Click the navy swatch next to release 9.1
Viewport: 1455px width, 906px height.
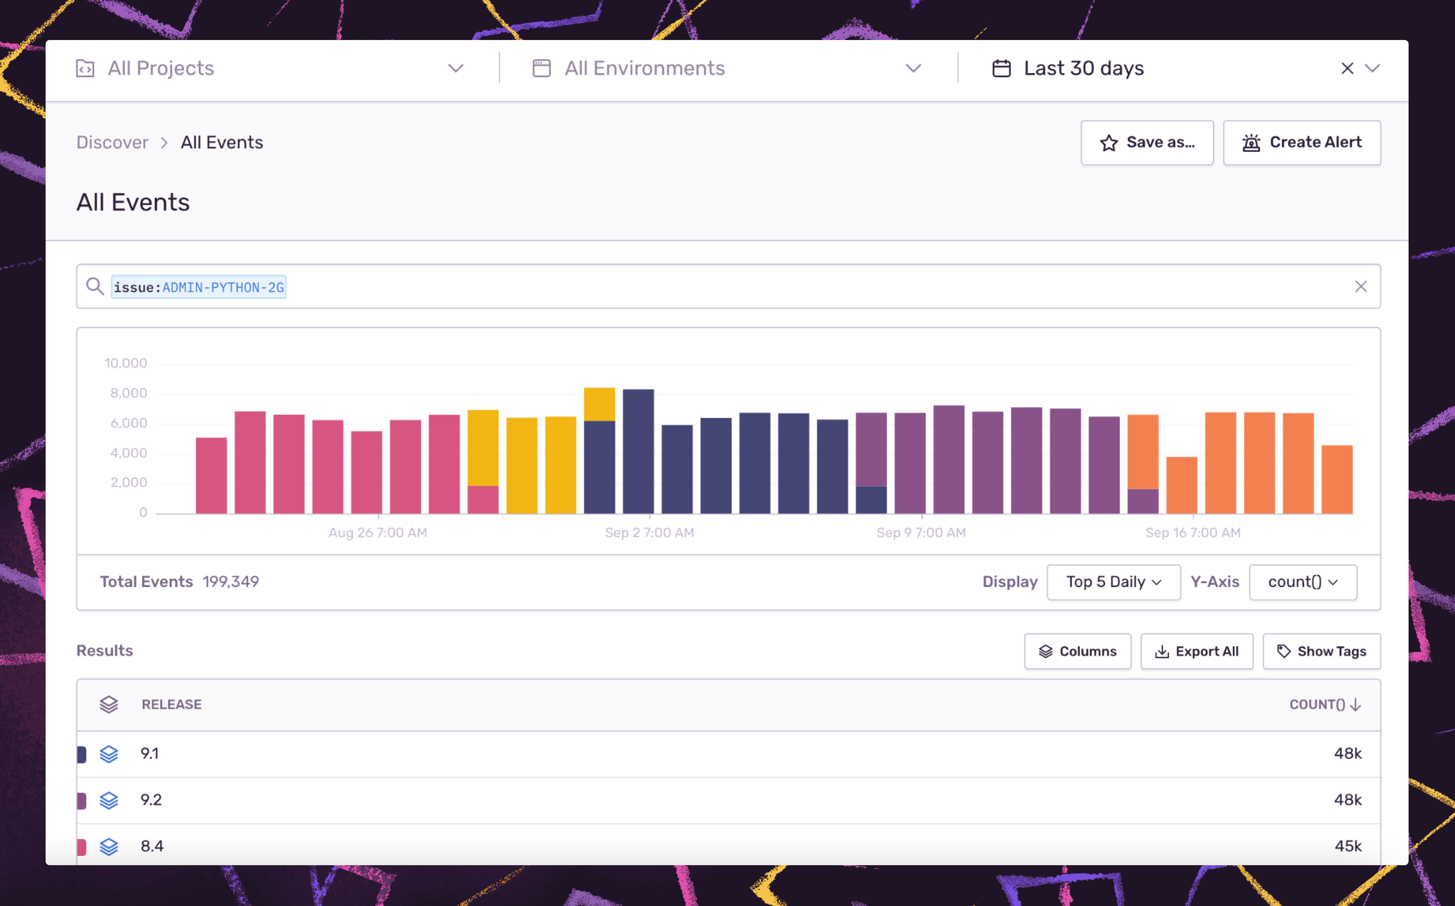coord(82,754)
